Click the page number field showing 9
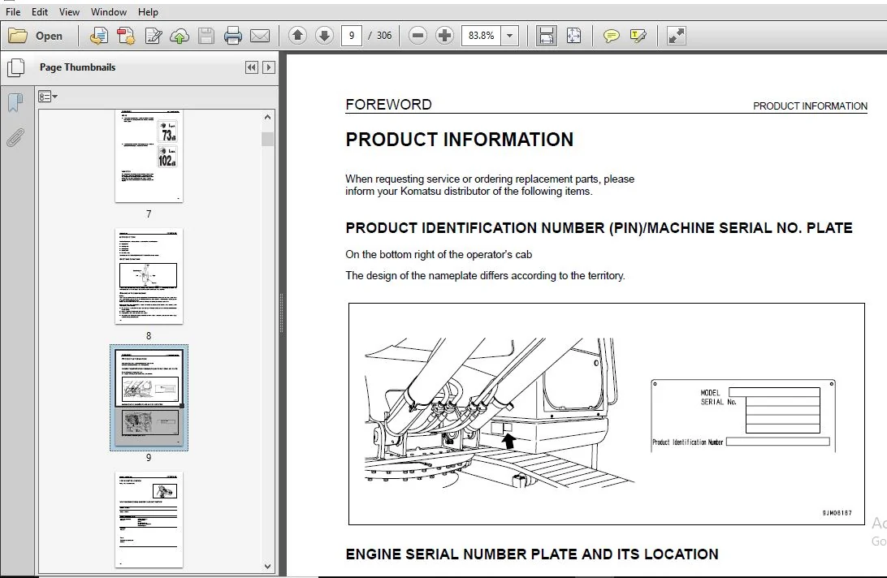Viewport: 887px width, 578px height. [351, 36]
